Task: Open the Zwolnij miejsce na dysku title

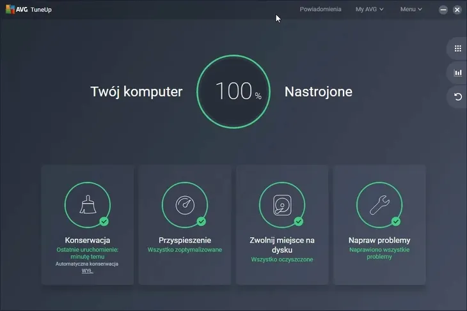Action: (x=282, y=245)
